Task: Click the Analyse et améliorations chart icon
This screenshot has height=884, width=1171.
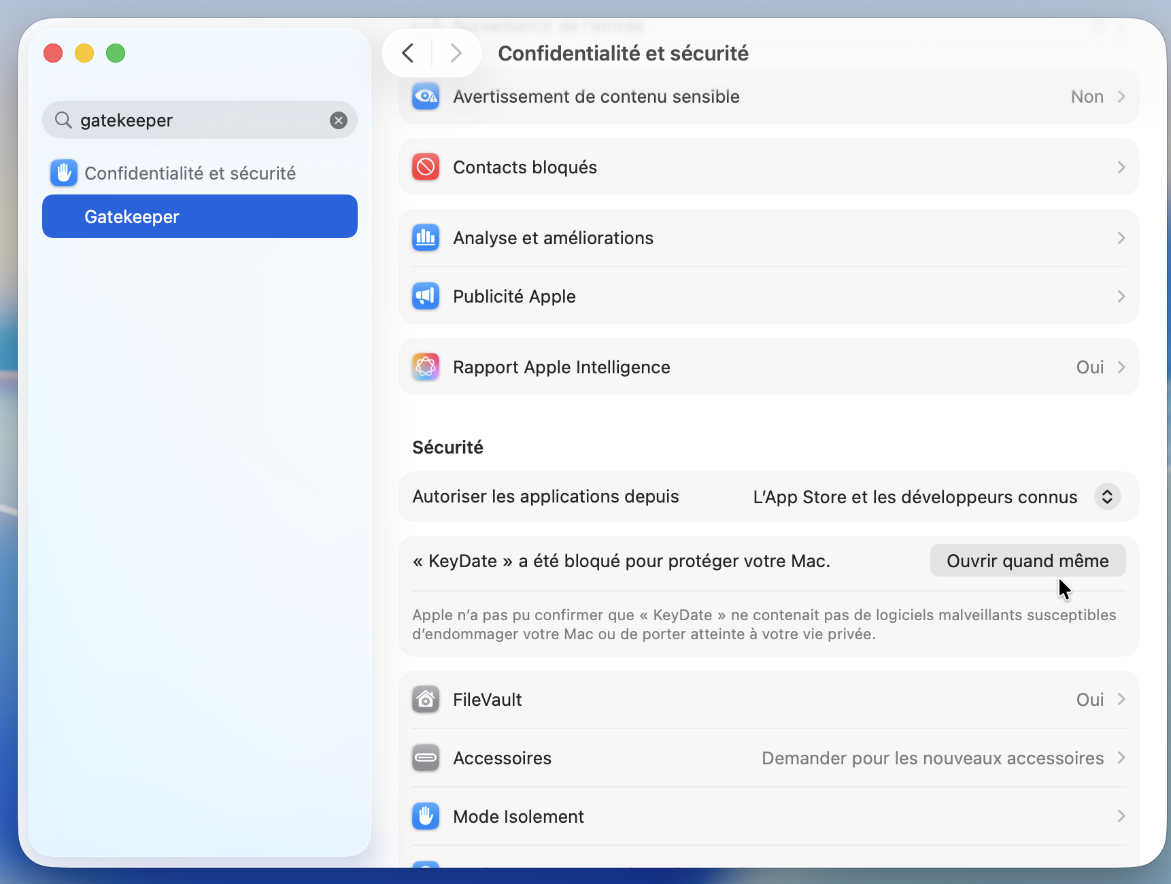Action: pos(426,238)
